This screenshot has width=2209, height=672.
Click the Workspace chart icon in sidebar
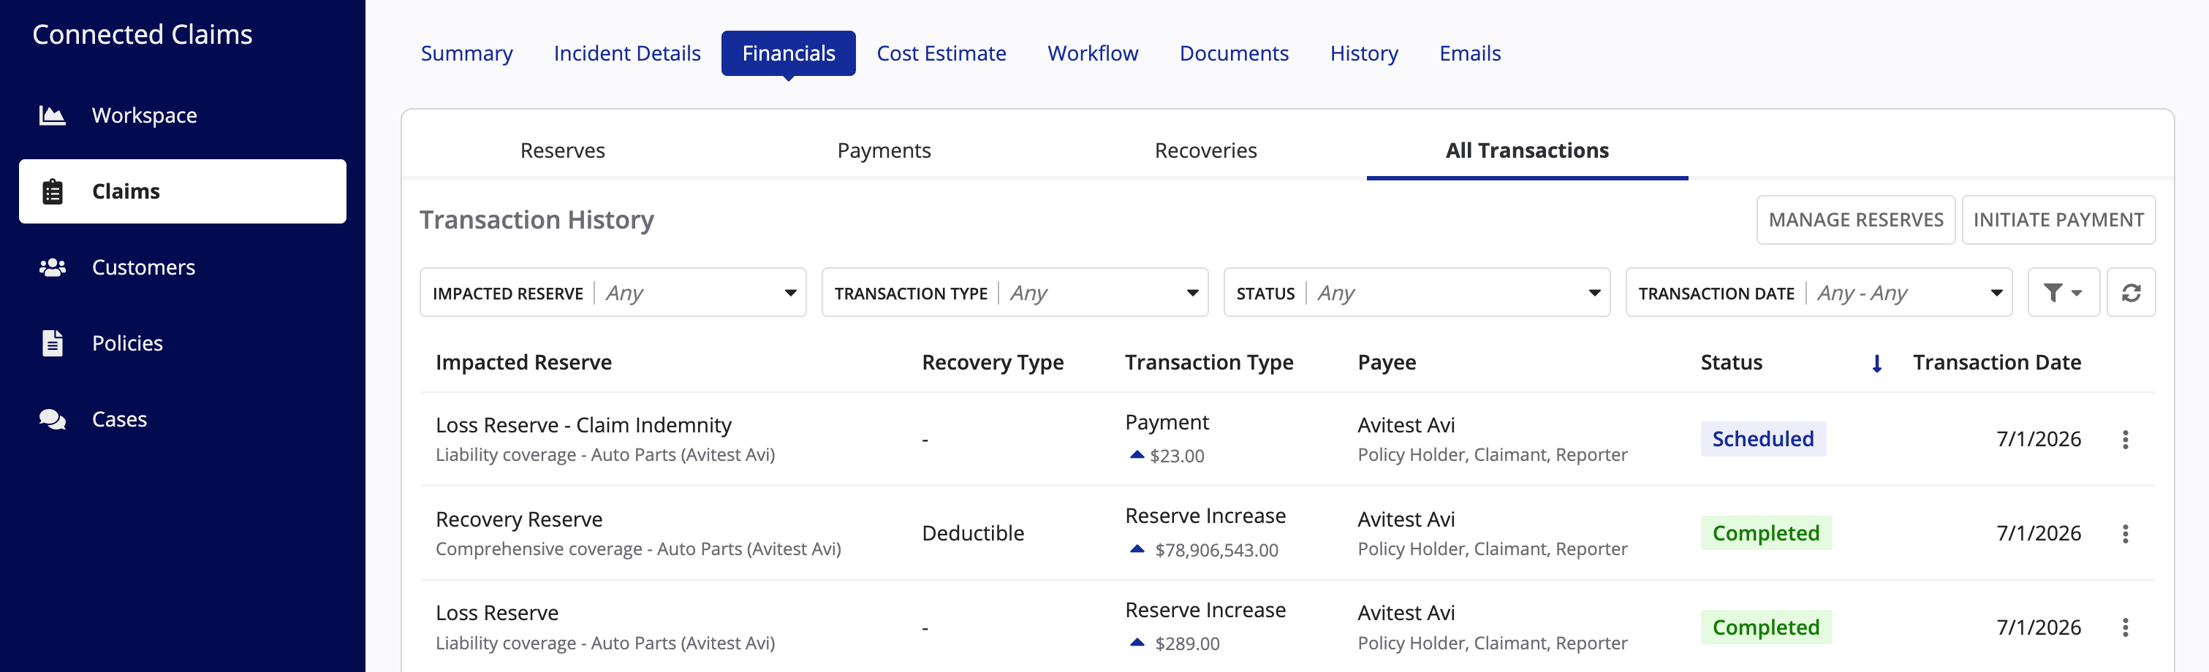tap(53, 115)
